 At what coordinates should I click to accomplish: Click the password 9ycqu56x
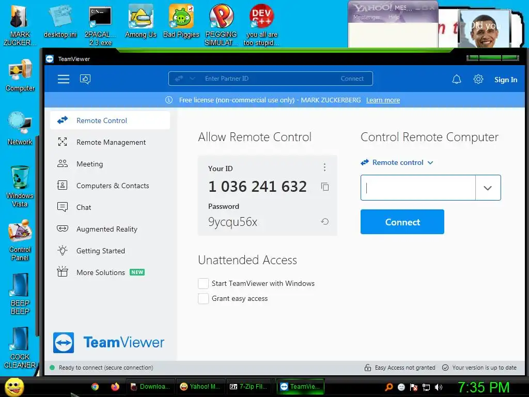(x=233, y=222)
